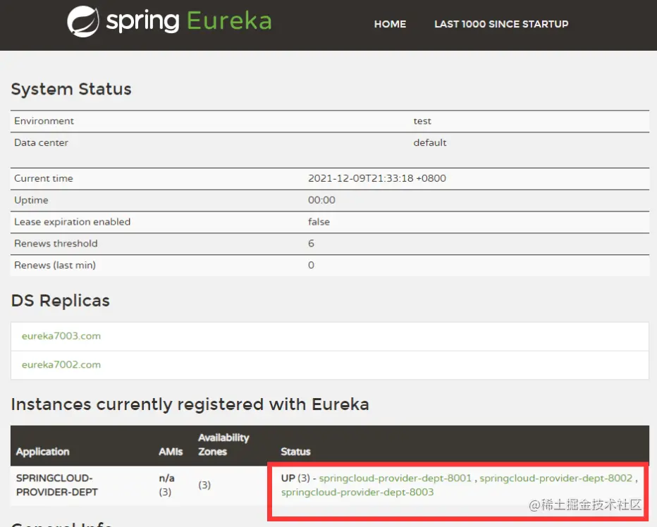Select the Data center row label
The height and width of the screenshot is (527, 657).
pyautogui.click(x=41, y=142)
